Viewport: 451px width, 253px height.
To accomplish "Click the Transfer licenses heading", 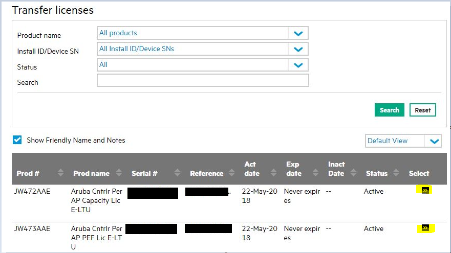I will point(53,10).
